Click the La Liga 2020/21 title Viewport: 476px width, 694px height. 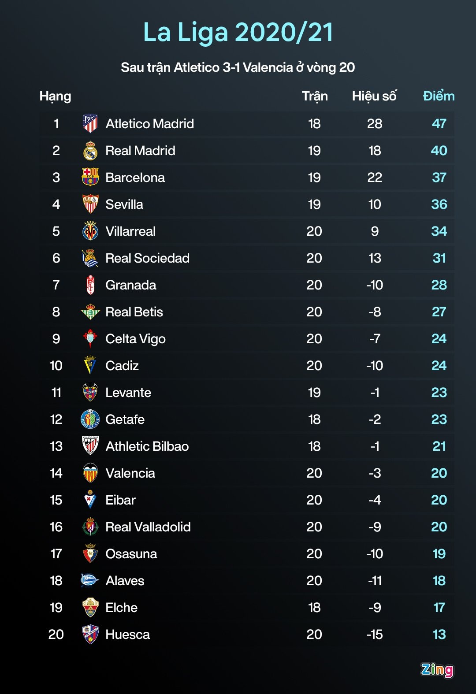[x=238, y=33]
